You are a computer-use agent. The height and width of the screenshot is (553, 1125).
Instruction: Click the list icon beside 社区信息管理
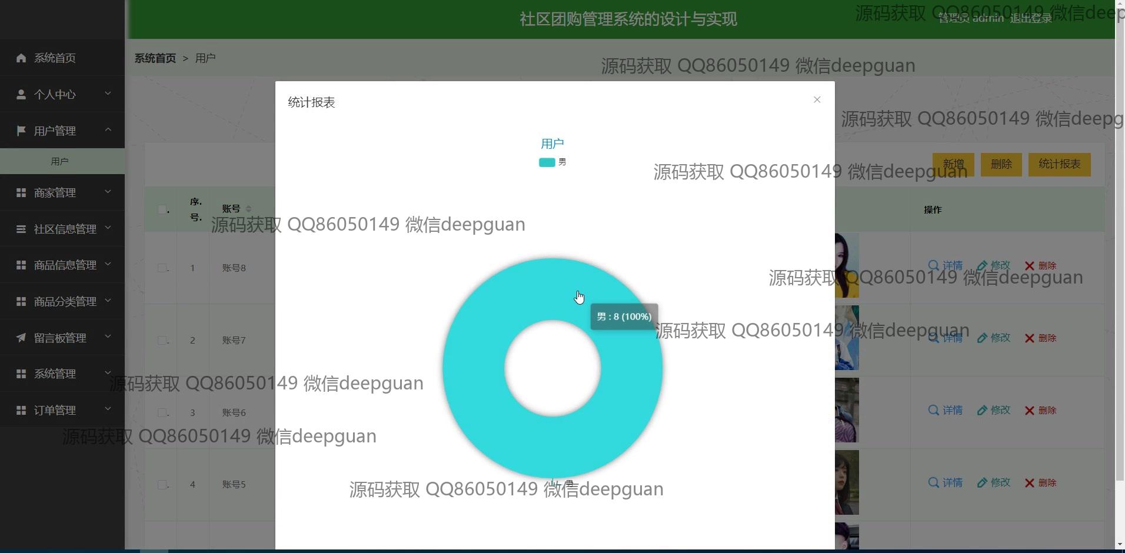[21, 229]
